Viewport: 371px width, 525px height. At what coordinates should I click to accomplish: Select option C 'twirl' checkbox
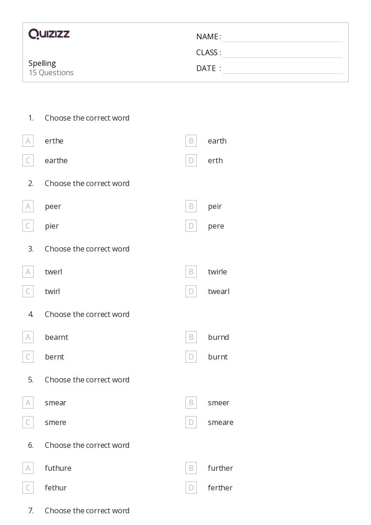point(28,291)
